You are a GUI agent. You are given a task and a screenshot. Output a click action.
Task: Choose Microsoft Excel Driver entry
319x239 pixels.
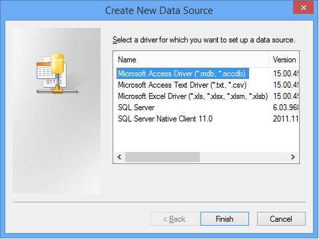[192, 96]
